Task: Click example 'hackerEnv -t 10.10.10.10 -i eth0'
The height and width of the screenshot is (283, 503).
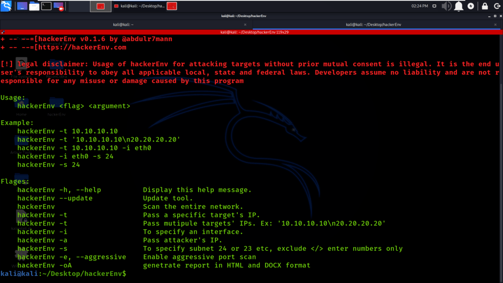Action: click(x=85, y=148)
